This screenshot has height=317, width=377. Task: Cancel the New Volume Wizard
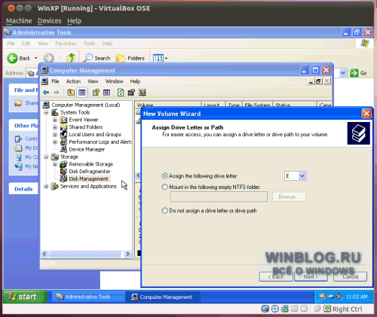(x=350, y=276)
